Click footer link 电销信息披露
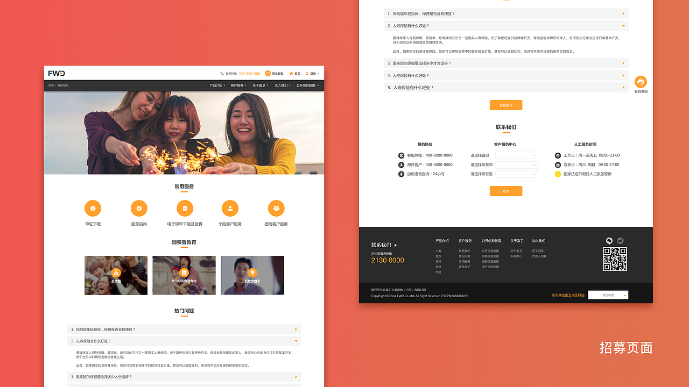 pos(490,256)
